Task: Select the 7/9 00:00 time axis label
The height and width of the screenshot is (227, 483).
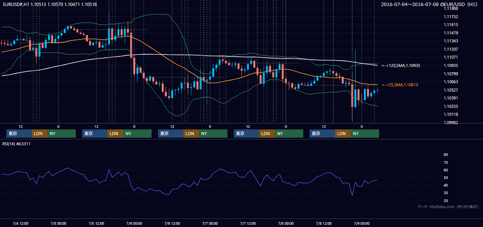Action: tap(361, 223)
